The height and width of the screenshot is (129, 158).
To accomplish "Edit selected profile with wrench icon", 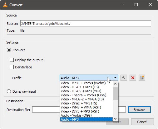I will (124, 78).
